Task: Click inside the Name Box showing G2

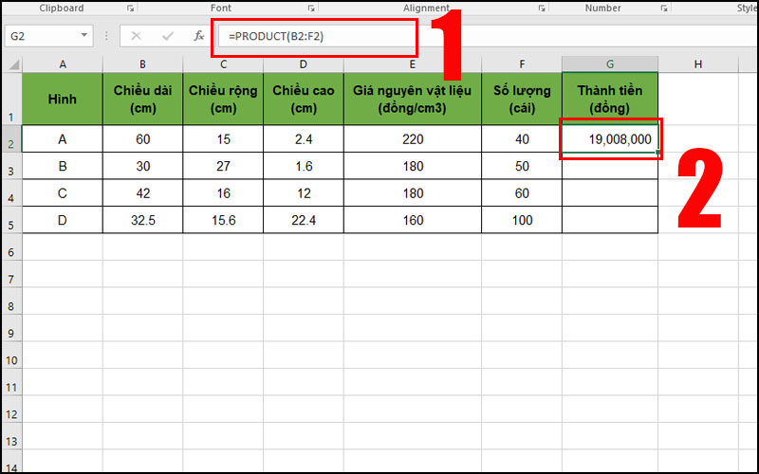Action: pyautogui.click(x=38, y=36)
